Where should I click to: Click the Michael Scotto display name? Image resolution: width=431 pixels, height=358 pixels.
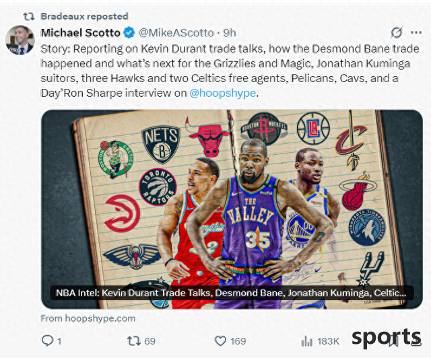[x=81, y=33]
